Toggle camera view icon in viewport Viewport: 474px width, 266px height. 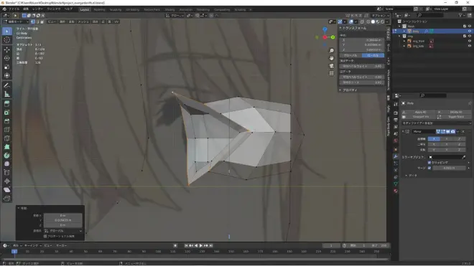332,65
